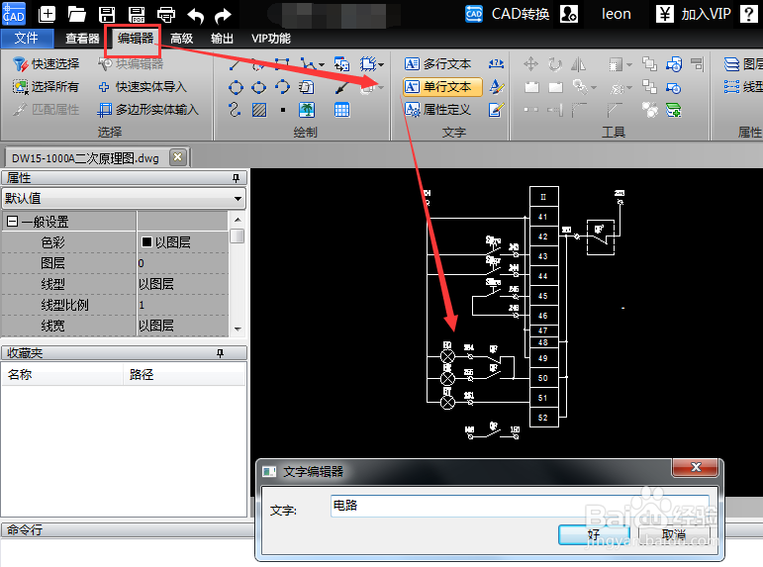Click the 快速实体导入 button
The width and height of the screenshot is (763, 567).
[143, 87]
